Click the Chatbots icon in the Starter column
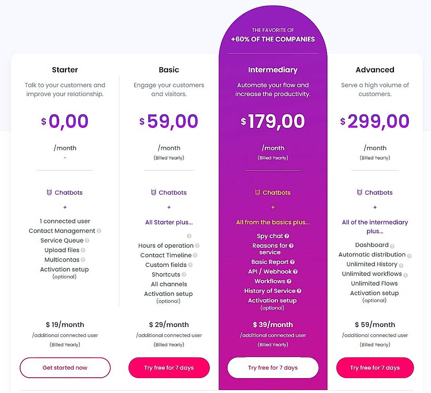Screen dimensions: 431x393 click(49, 192)
